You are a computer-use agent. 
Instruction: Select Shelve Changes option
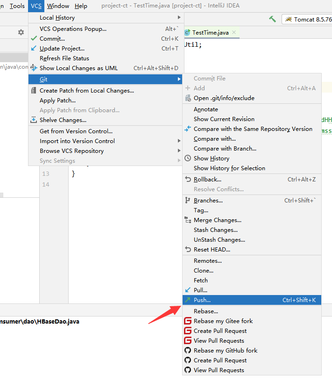pos(106,120)
